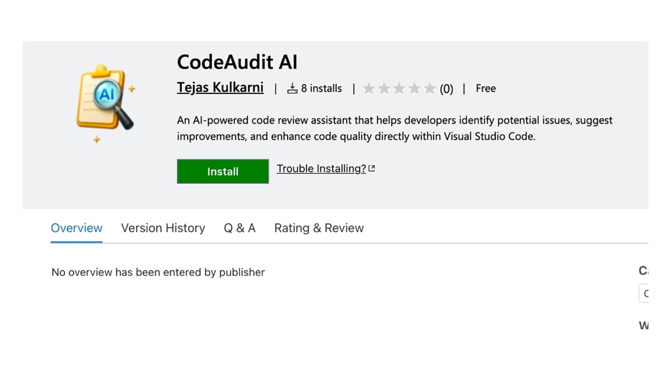Click the external link icon beside Trouble Installing
668x375 pixels.
point(372,168)
